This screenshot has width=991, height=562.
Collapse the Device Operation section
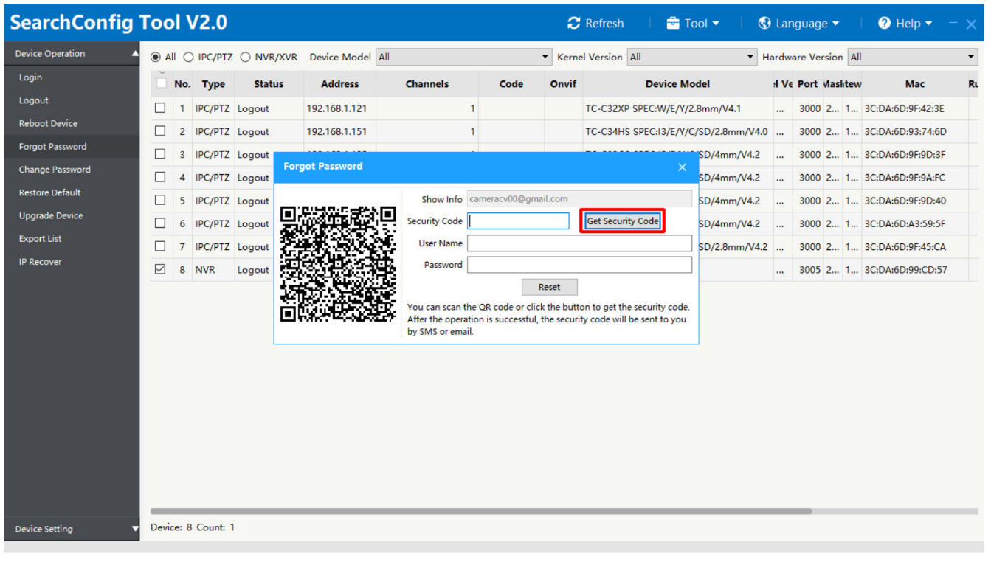pyautogui.click(x=134, y=54)
